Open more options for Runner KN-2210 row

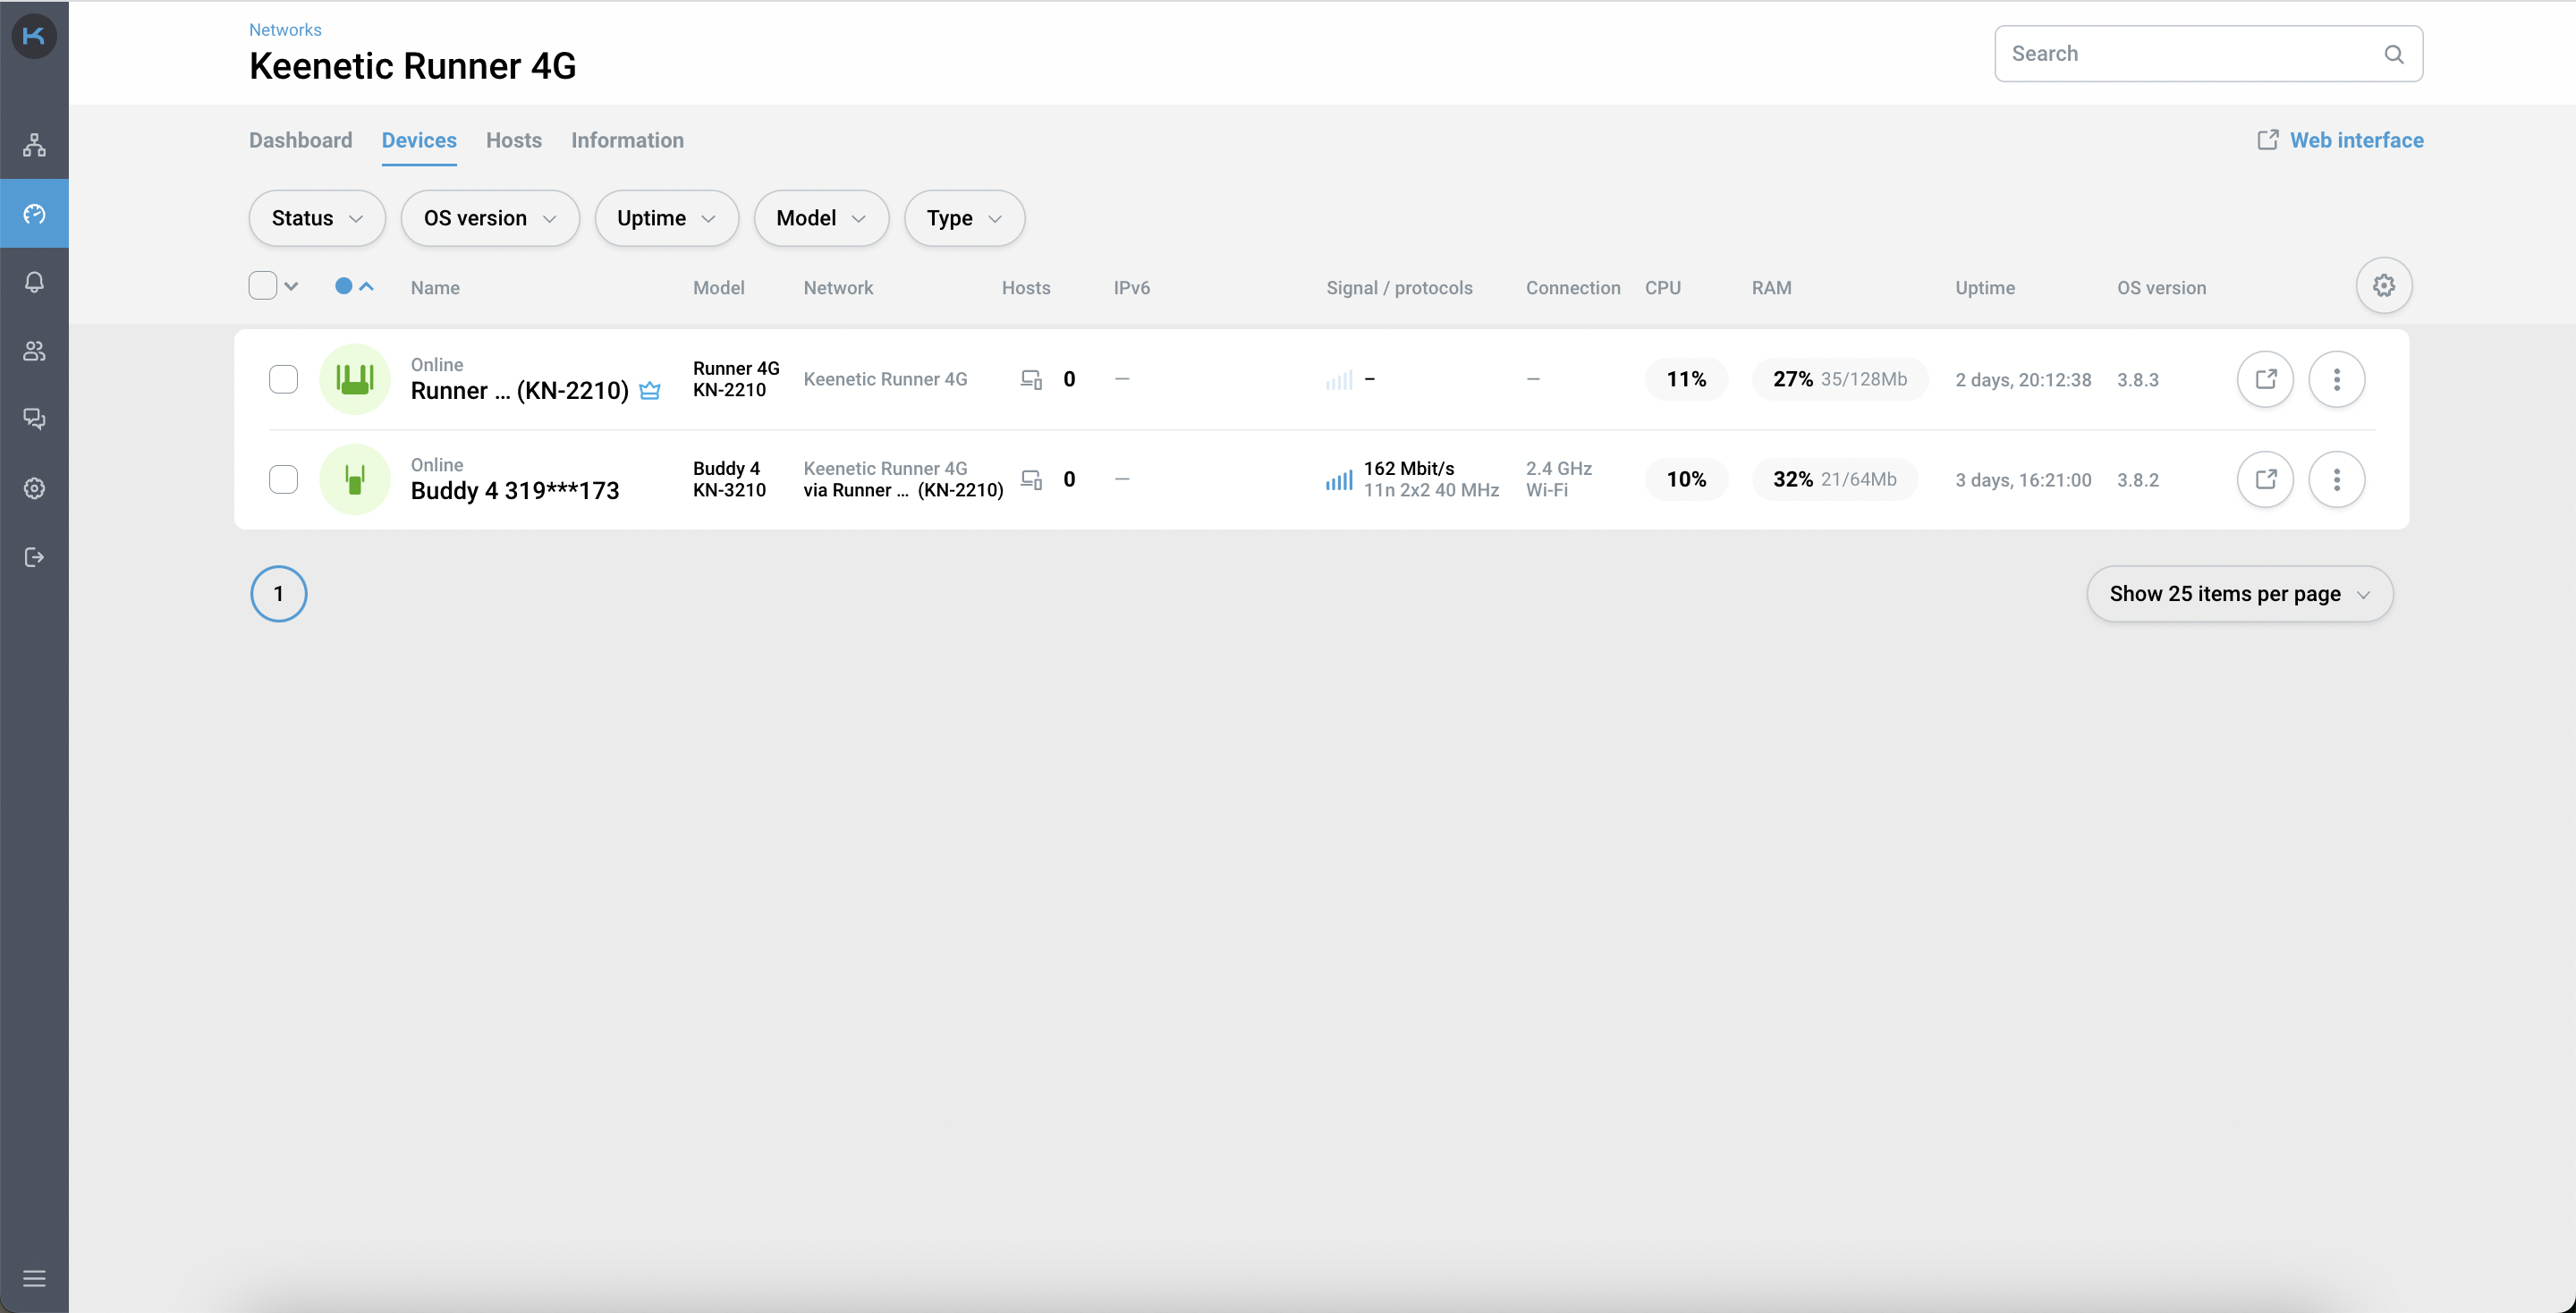[2337, 379]
